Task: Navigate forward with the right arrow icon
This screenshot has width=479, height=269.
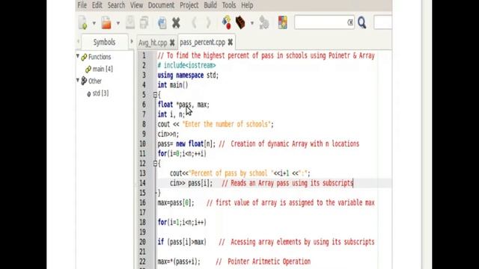Action: pyautogui.click(x=208, y=23)
